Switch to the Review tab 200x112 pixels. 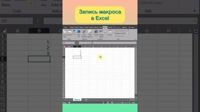[x=96, y=27]
